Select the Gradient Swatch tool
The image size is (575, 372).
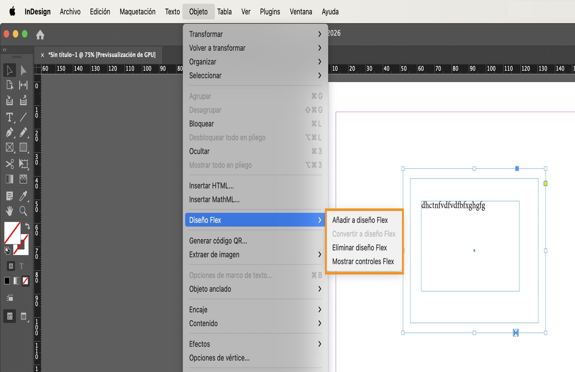click(x=9, y=179)
